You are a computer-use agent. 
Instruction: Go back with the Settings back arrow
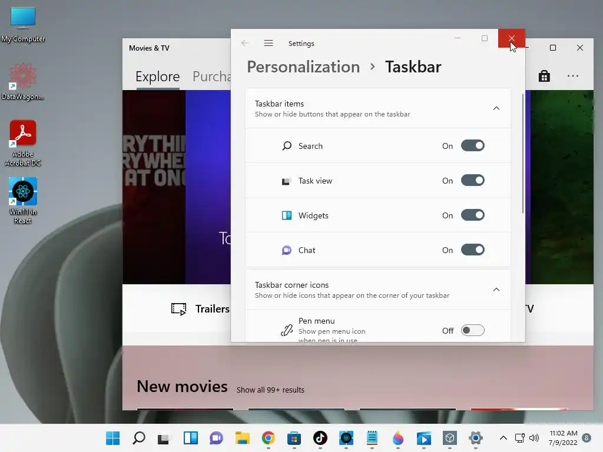[245, 43]
